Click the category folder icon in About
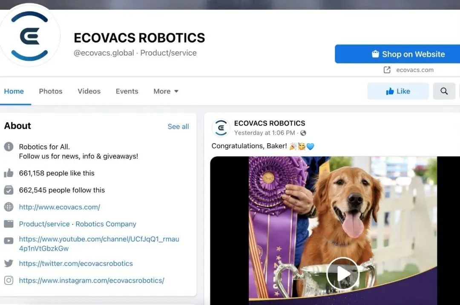The width and height of the screenshot is (460, 305). [x=9, y=224]
